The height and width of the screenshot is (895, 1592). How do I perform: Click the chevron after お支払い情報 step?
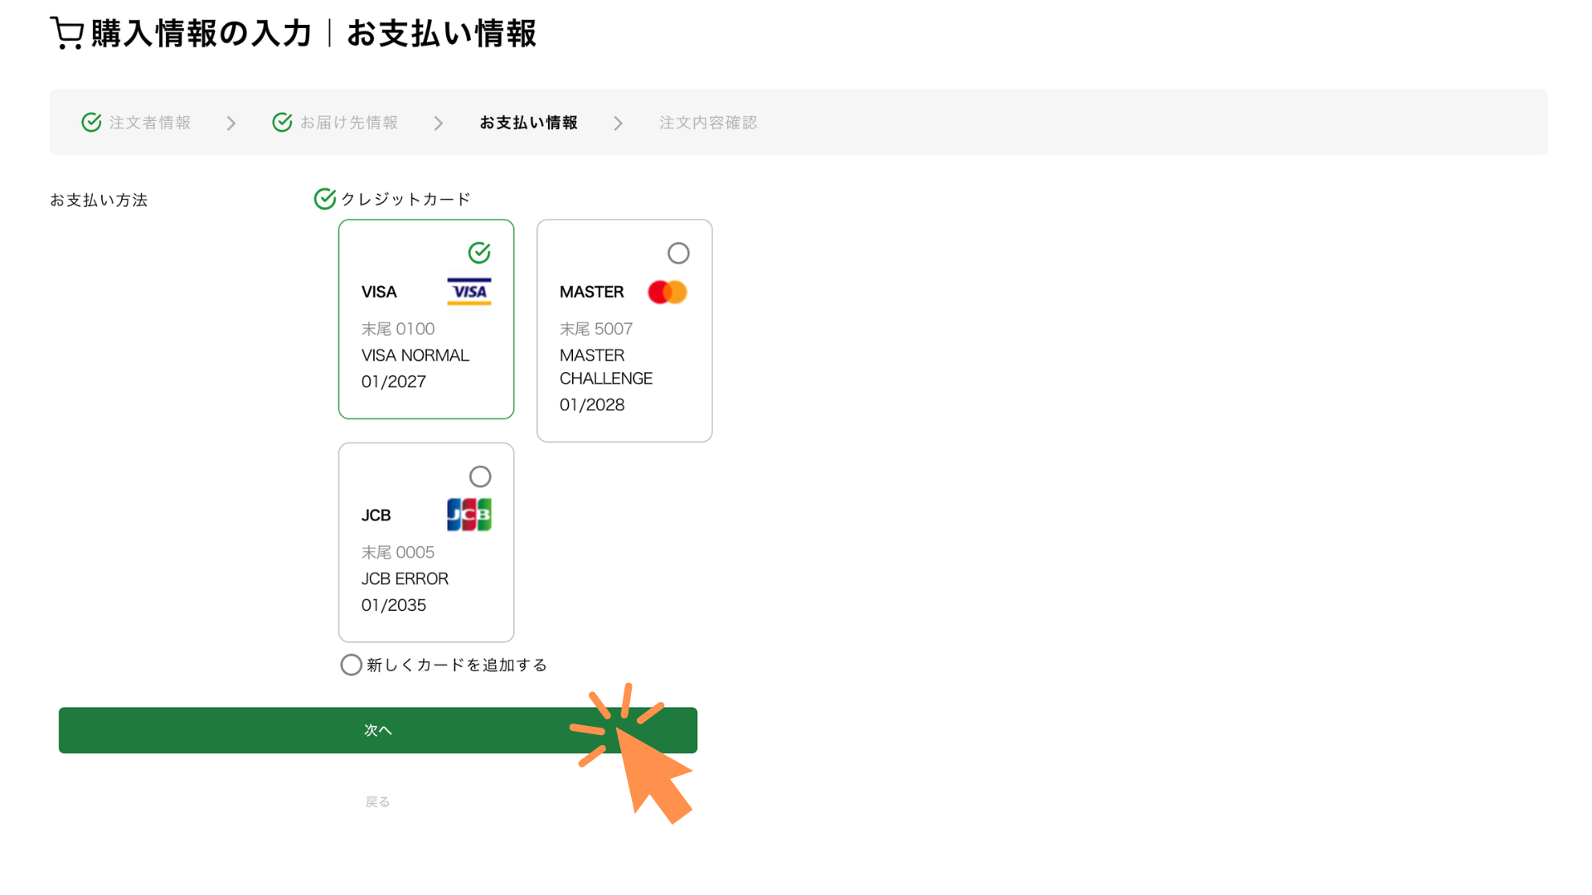pos(618,123)
